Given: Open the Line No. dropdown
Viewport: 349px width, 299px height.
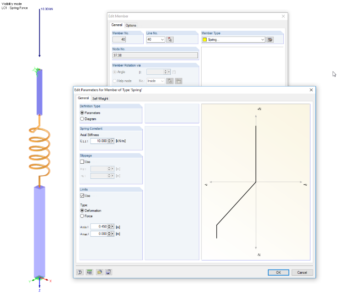Looking at the screenshot, I should click(162, 39).
